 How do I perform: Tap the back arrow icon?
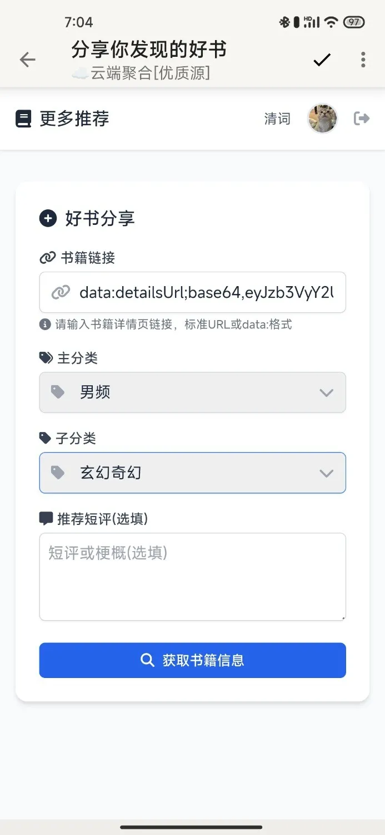click(x=27, y=60)
